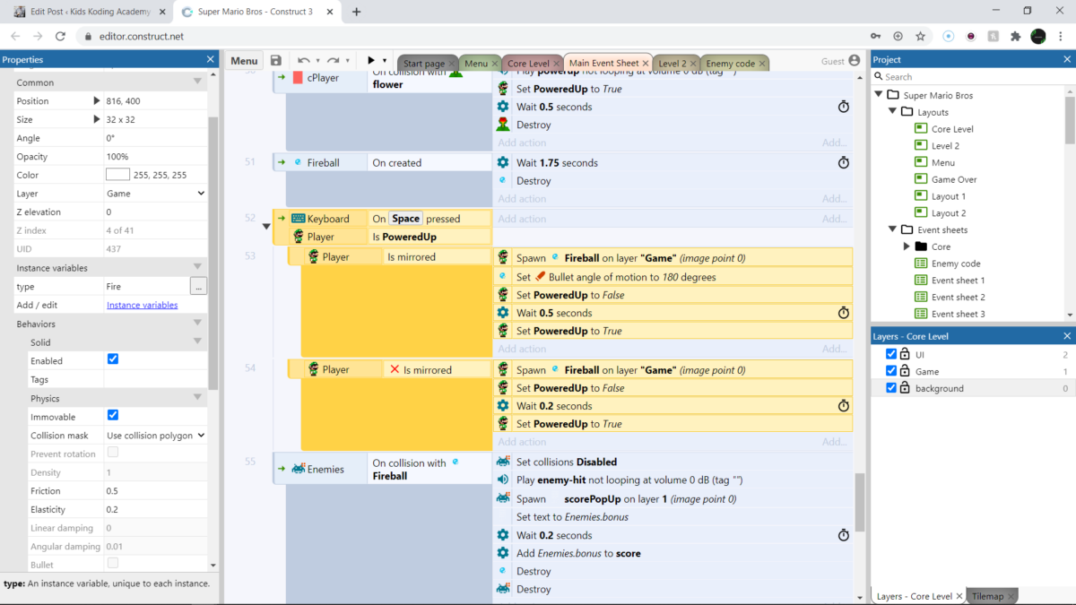Collapse the Layouts folder in Project tree
This screenshot has height=605, width=1076.
893,112
